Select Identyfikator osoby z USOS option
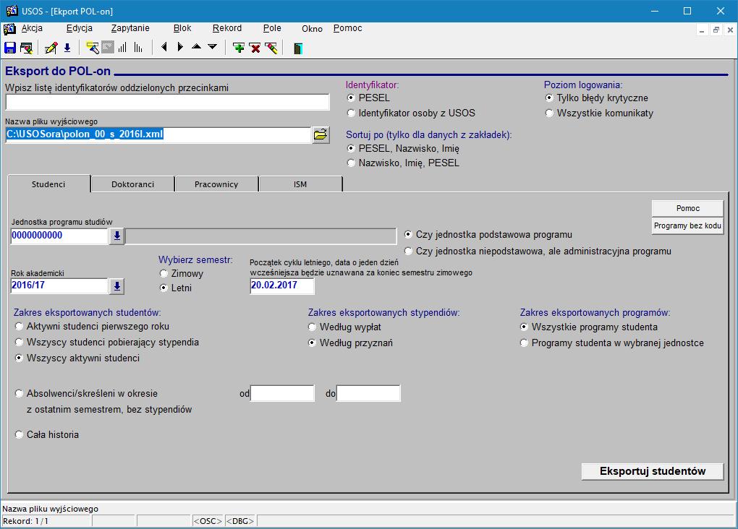 pos(351,113)
